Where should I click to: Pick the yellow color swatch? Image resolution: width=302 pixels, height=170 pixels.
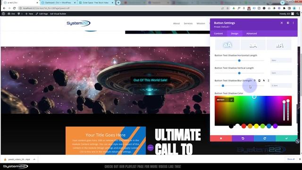tap(256, 126)
